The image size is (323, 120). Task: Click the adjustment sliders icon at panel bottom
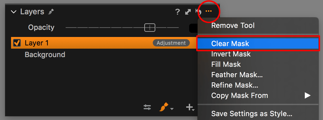click(x=147, y=107)
